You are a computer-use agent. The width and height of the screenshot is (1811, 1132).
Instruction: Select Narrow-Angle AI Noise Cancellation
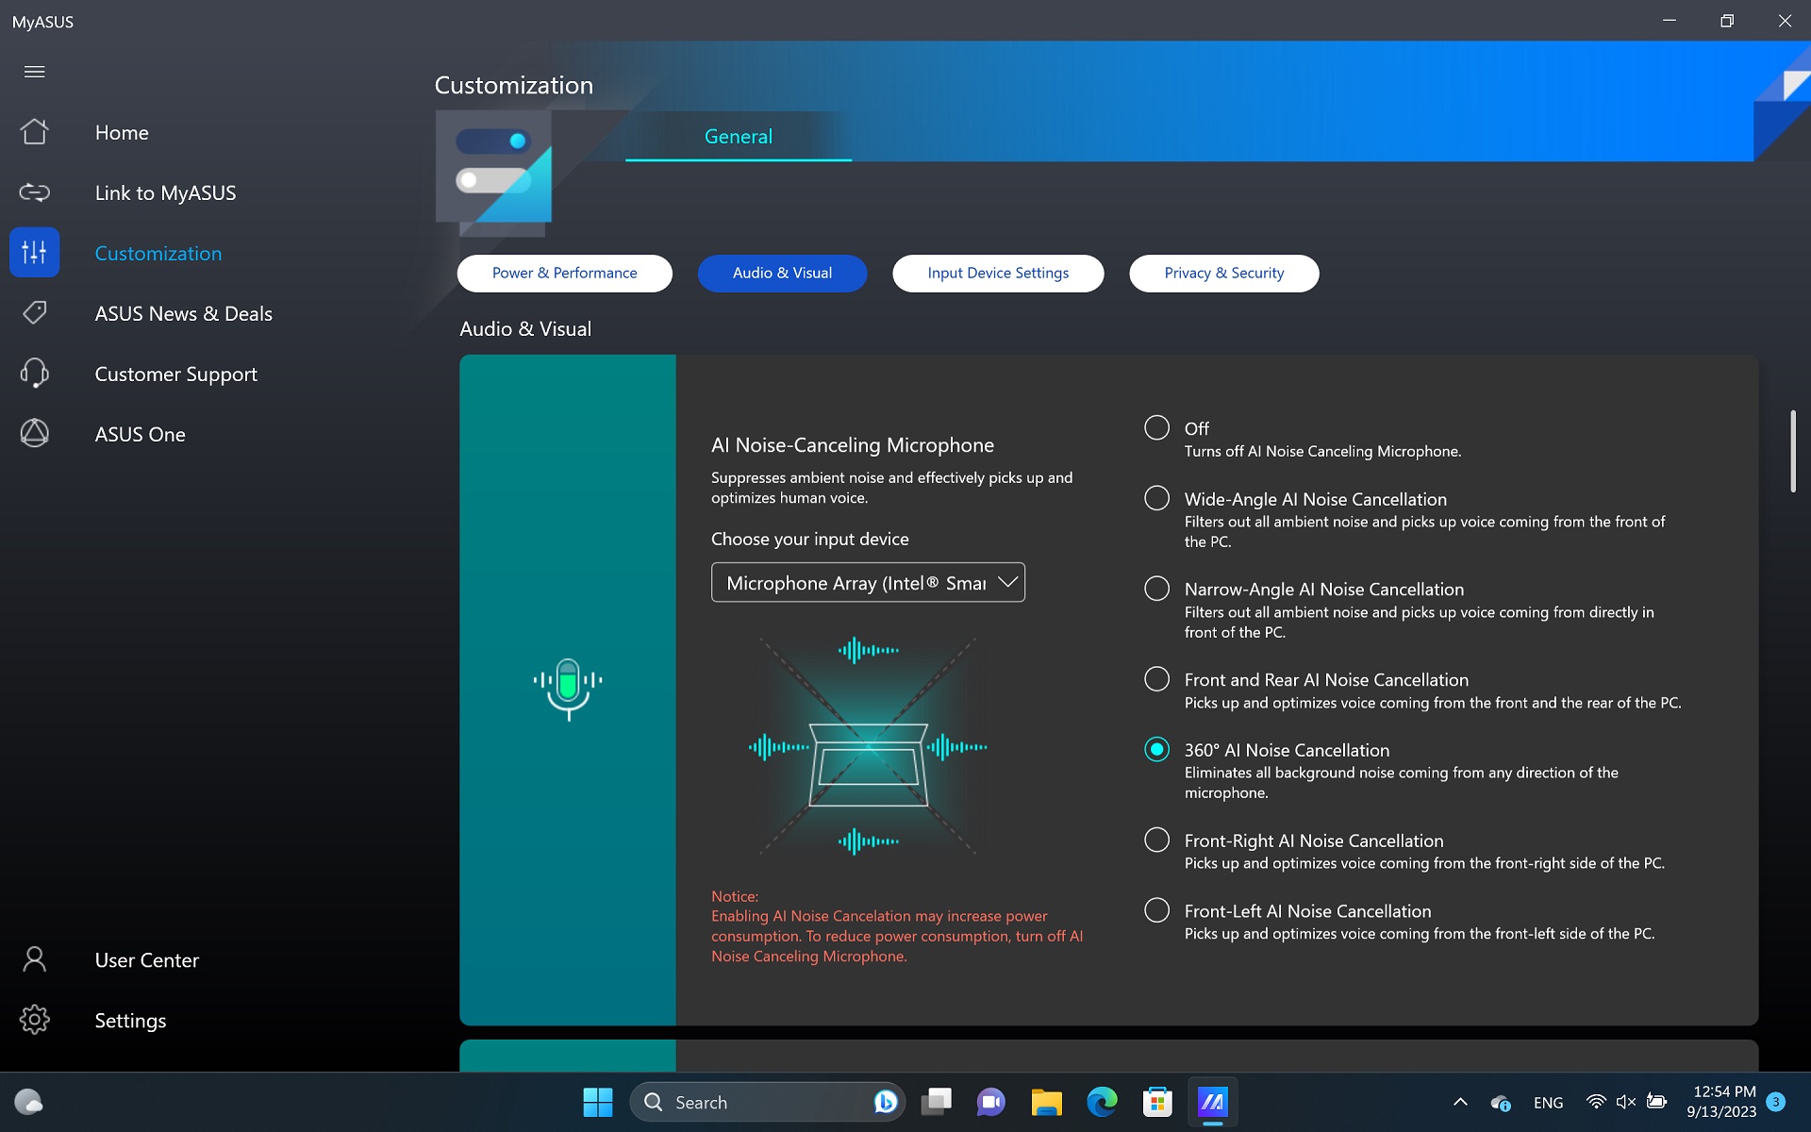tap(1156, 589)
